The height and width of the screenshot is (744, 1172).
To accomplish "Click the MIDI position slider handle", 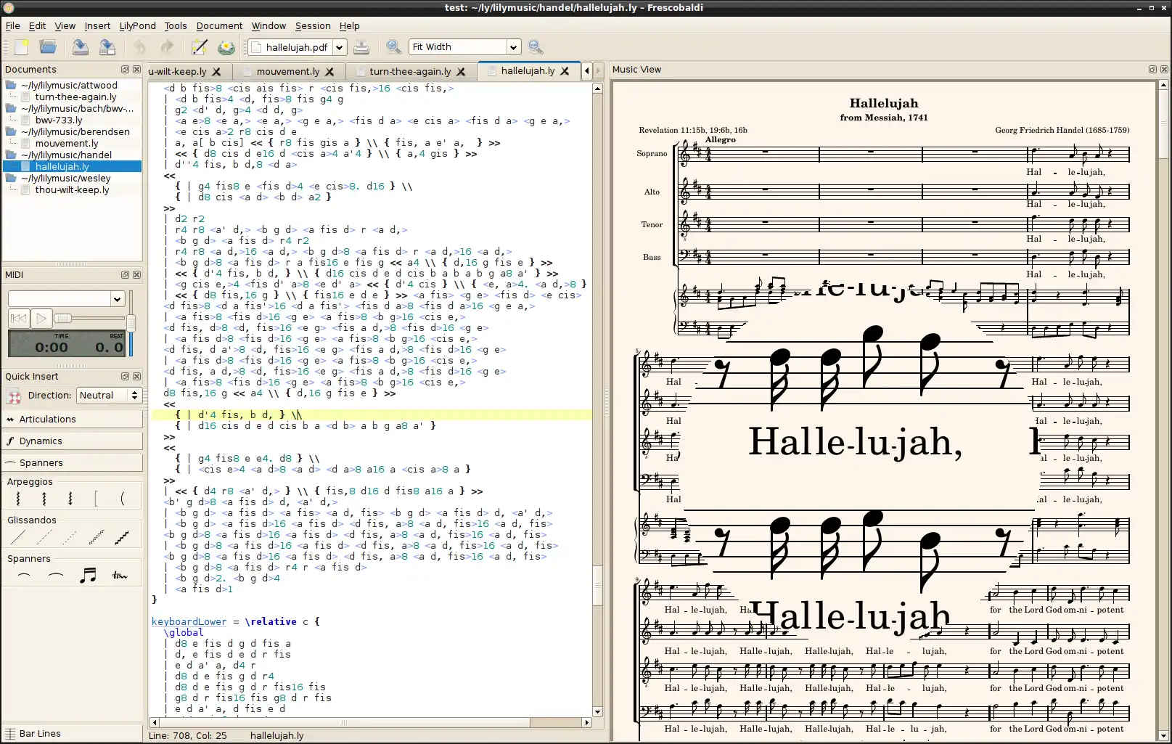I will point(63,319).
